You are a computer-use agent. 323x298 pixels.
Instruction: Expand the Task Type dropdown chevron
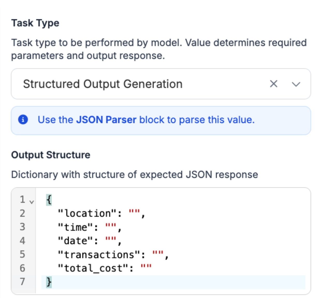click(296, 84)
